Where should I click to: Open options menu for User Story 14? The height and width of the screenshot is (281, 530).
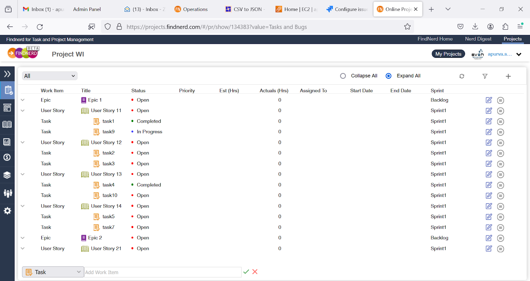coord(501,206)
